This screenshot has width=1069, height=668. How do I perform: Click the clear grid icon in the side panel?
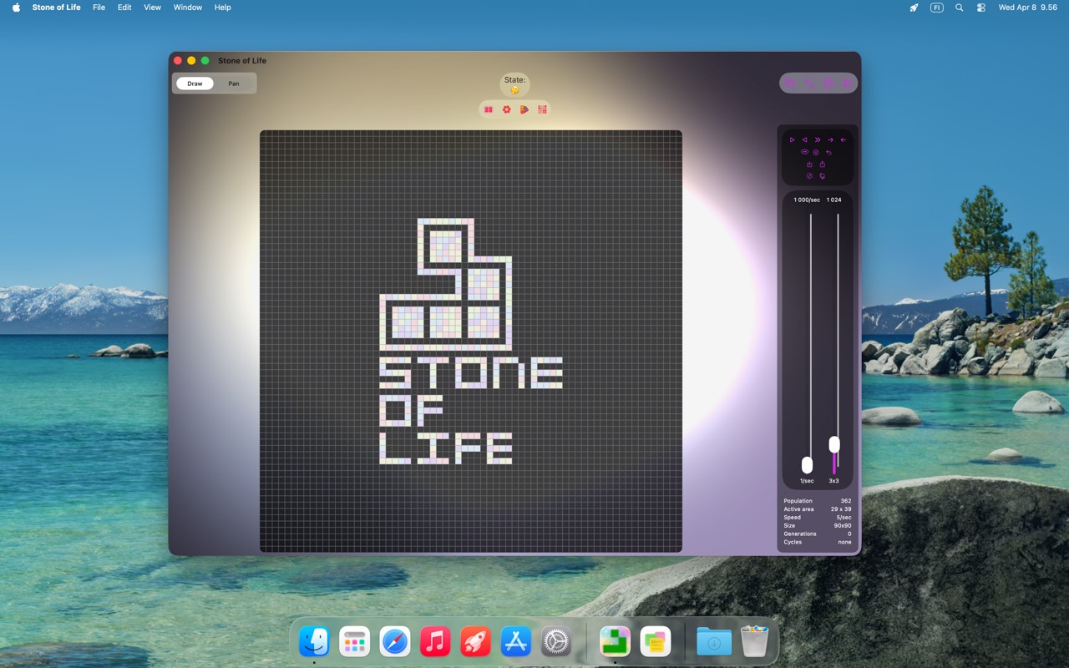(809, 175)
